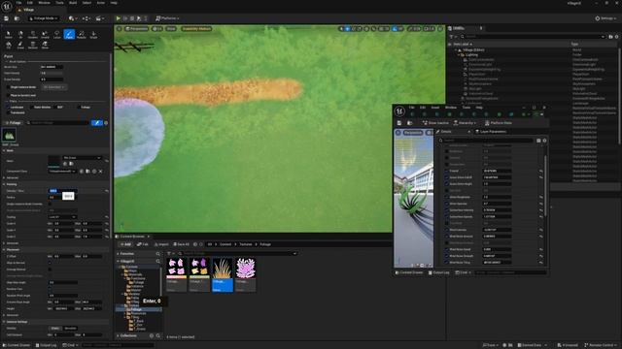Expand the Favorites section in content browser
Image resolution: width=622 pixels, height=349 pixels.
(x=118, y=254)
